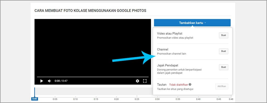
Task: Click the Tidak diaktifkan status text
Action: (179, 84)
